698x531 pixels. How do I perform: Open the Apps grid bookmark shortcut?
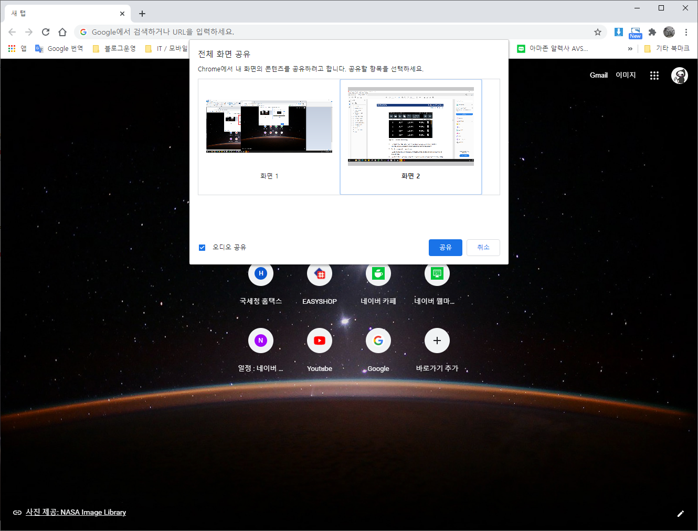click(17, 48)
